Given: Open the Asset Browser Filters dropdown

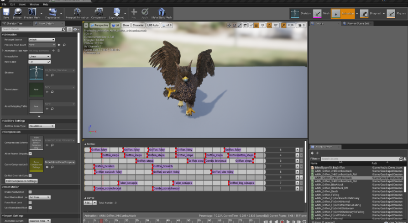Looking at the screenshot, I should tap(315, 159).
